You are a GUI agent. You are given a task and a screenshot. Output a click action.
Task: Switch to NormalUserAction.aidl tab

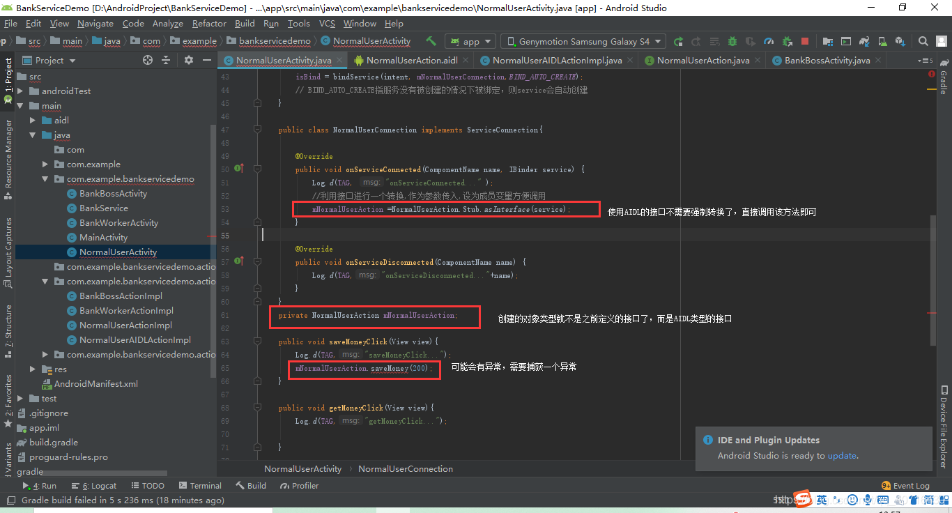[412, 60]
